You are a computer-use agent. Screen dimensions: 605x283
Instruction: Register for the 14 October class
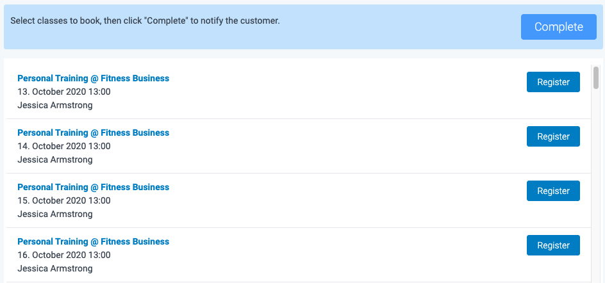tap(553, 136)
